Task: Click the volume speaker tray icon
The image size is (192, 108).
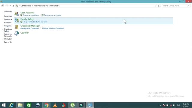Action: click(174, 105)
